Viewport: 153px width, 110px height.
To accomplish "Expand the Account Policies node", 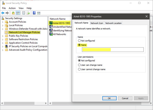I will (x=3, y=22).
